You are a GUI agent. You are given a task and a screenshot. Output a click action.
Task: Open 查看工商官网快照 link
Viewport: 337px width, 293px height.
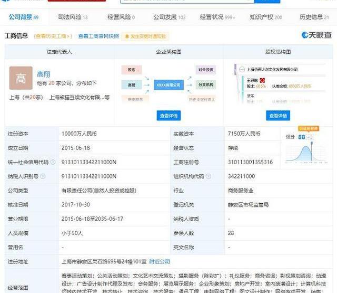coord(98,36)
